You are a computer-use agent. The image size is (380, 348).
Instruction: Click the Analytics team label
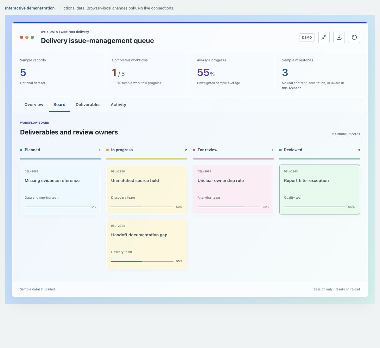[x=209, y=197]
